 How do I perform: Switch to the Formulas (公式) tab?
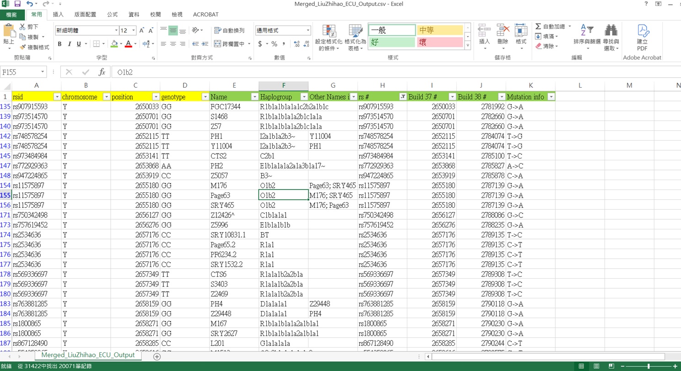point(112,15)
